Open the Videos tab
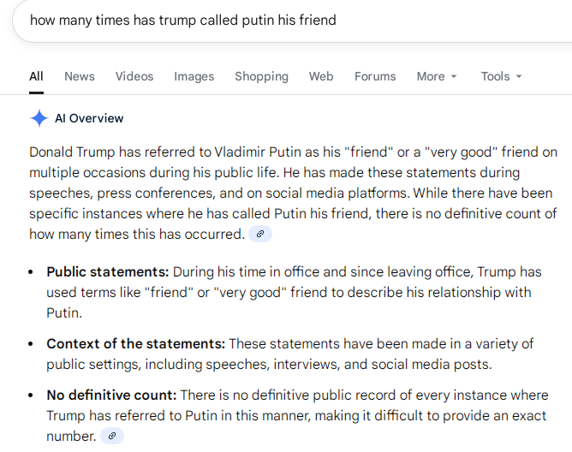 coord(134,76)
